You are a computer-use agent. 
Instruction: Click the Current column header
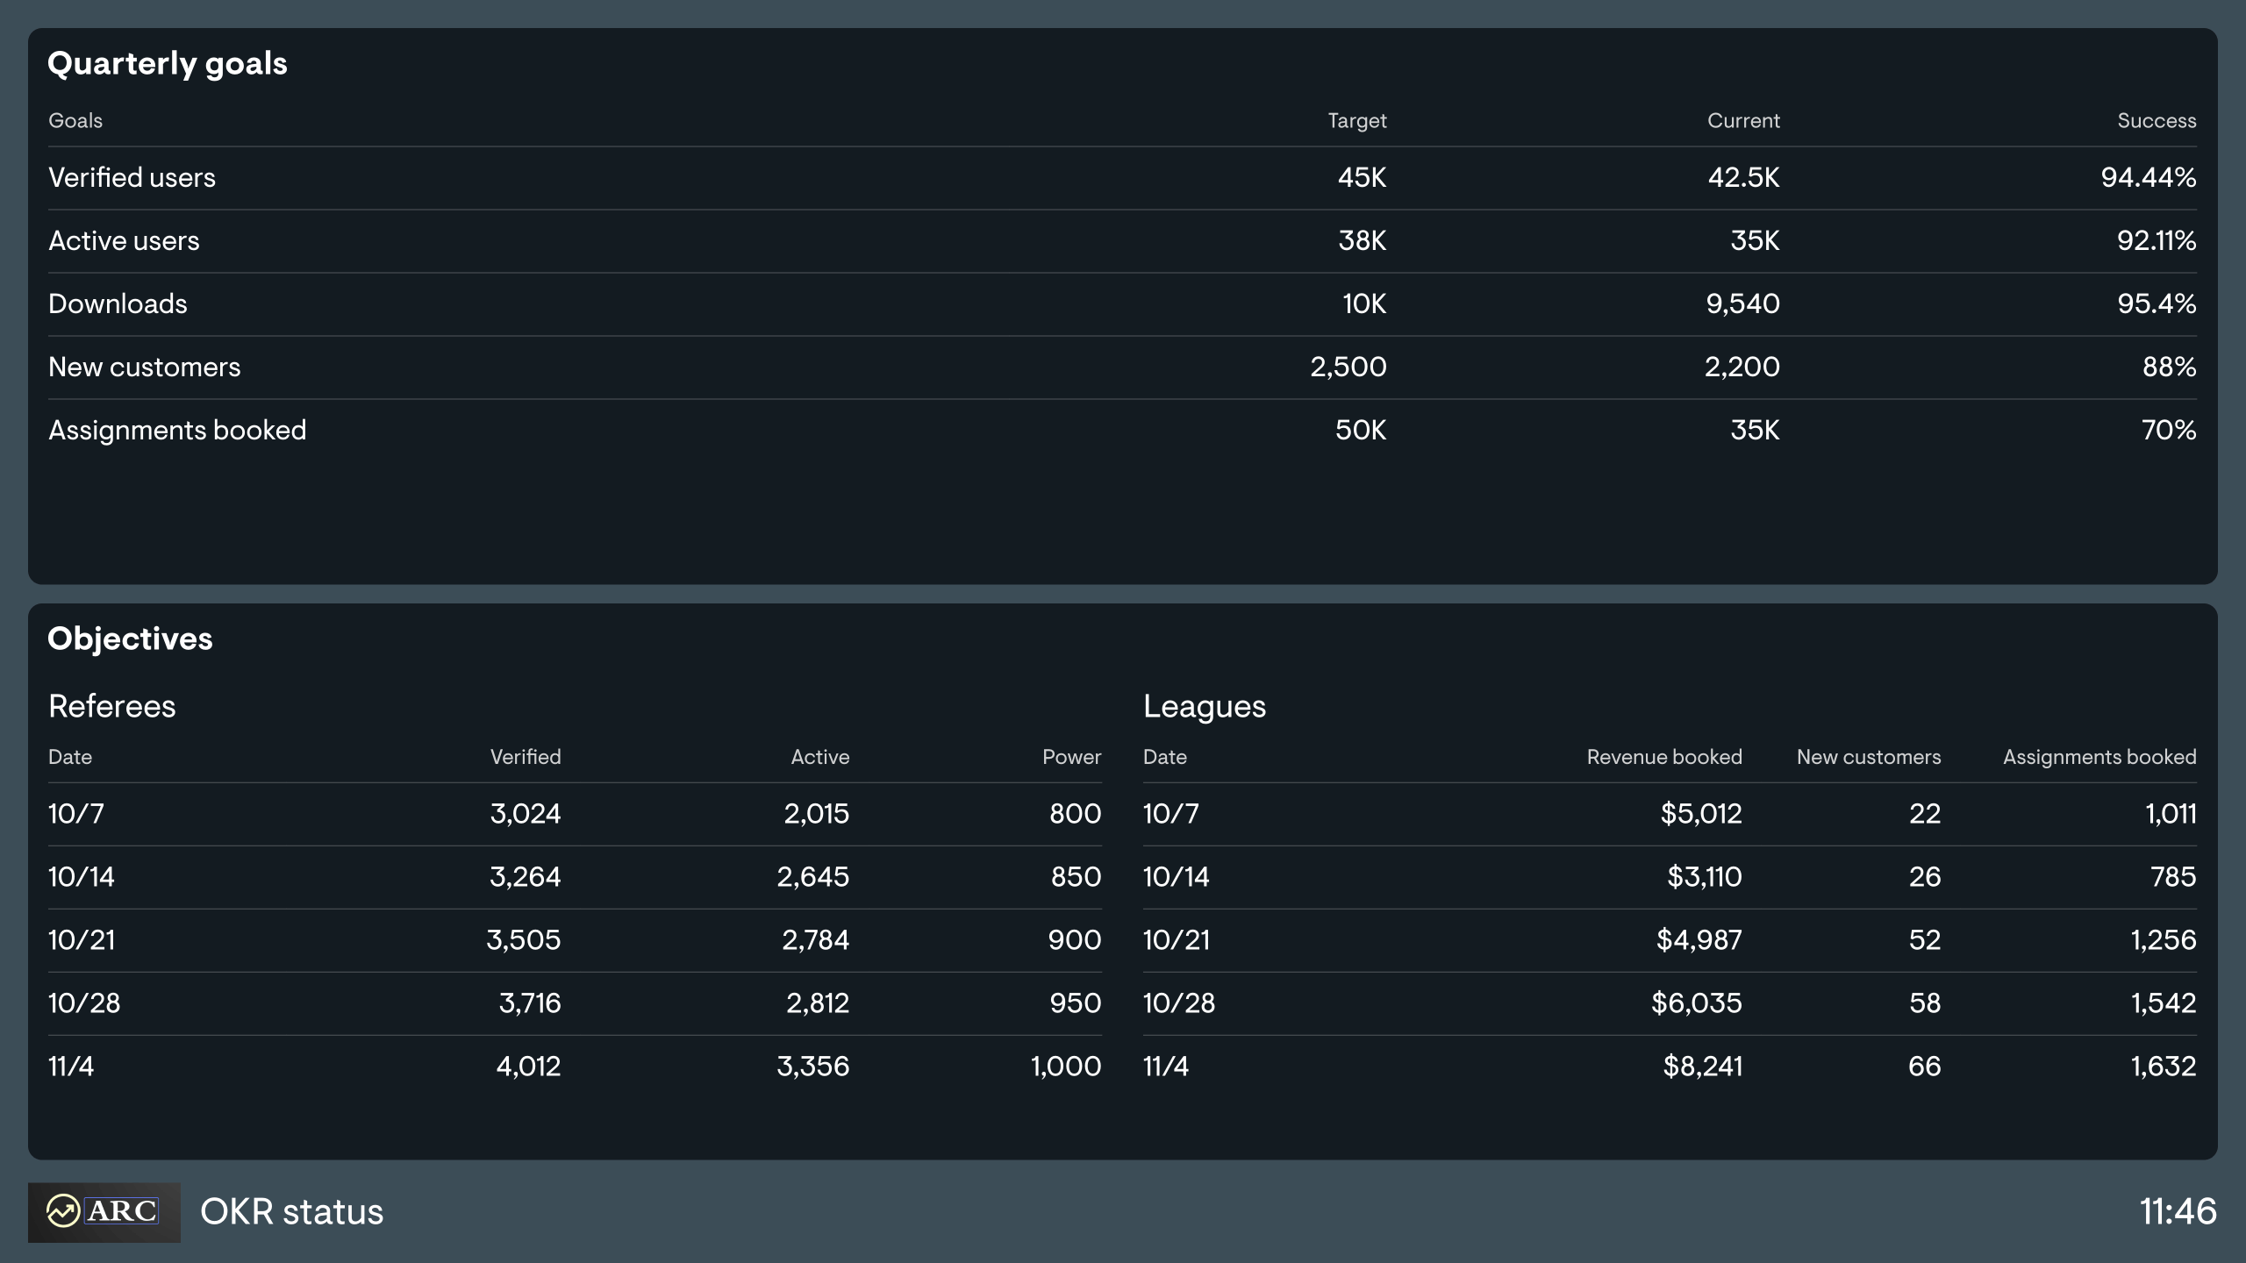tap(1743, 120)
